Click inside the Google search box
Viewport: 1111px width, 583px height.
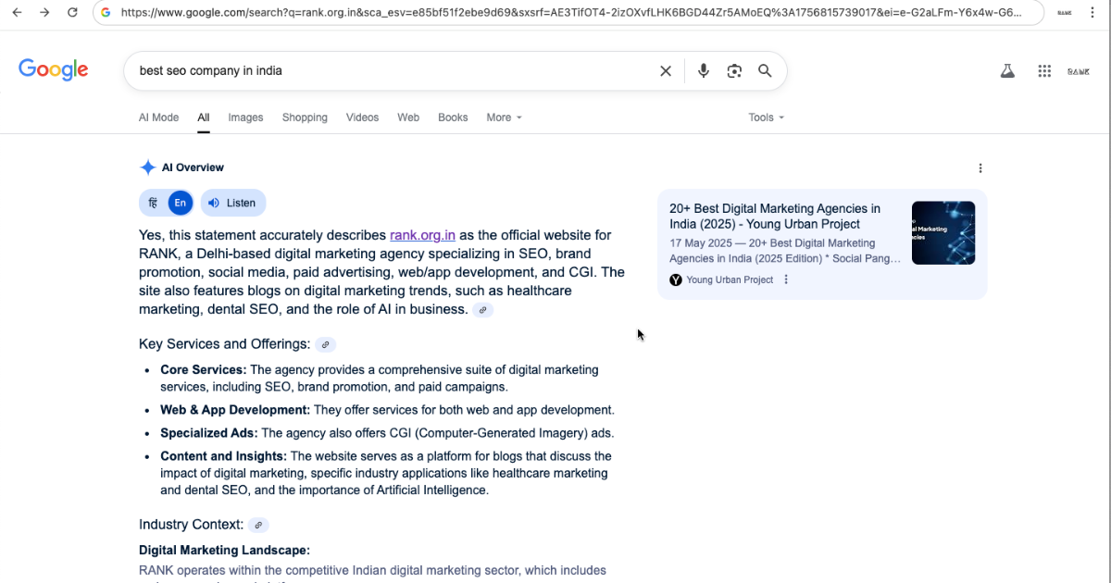(389, 71)
